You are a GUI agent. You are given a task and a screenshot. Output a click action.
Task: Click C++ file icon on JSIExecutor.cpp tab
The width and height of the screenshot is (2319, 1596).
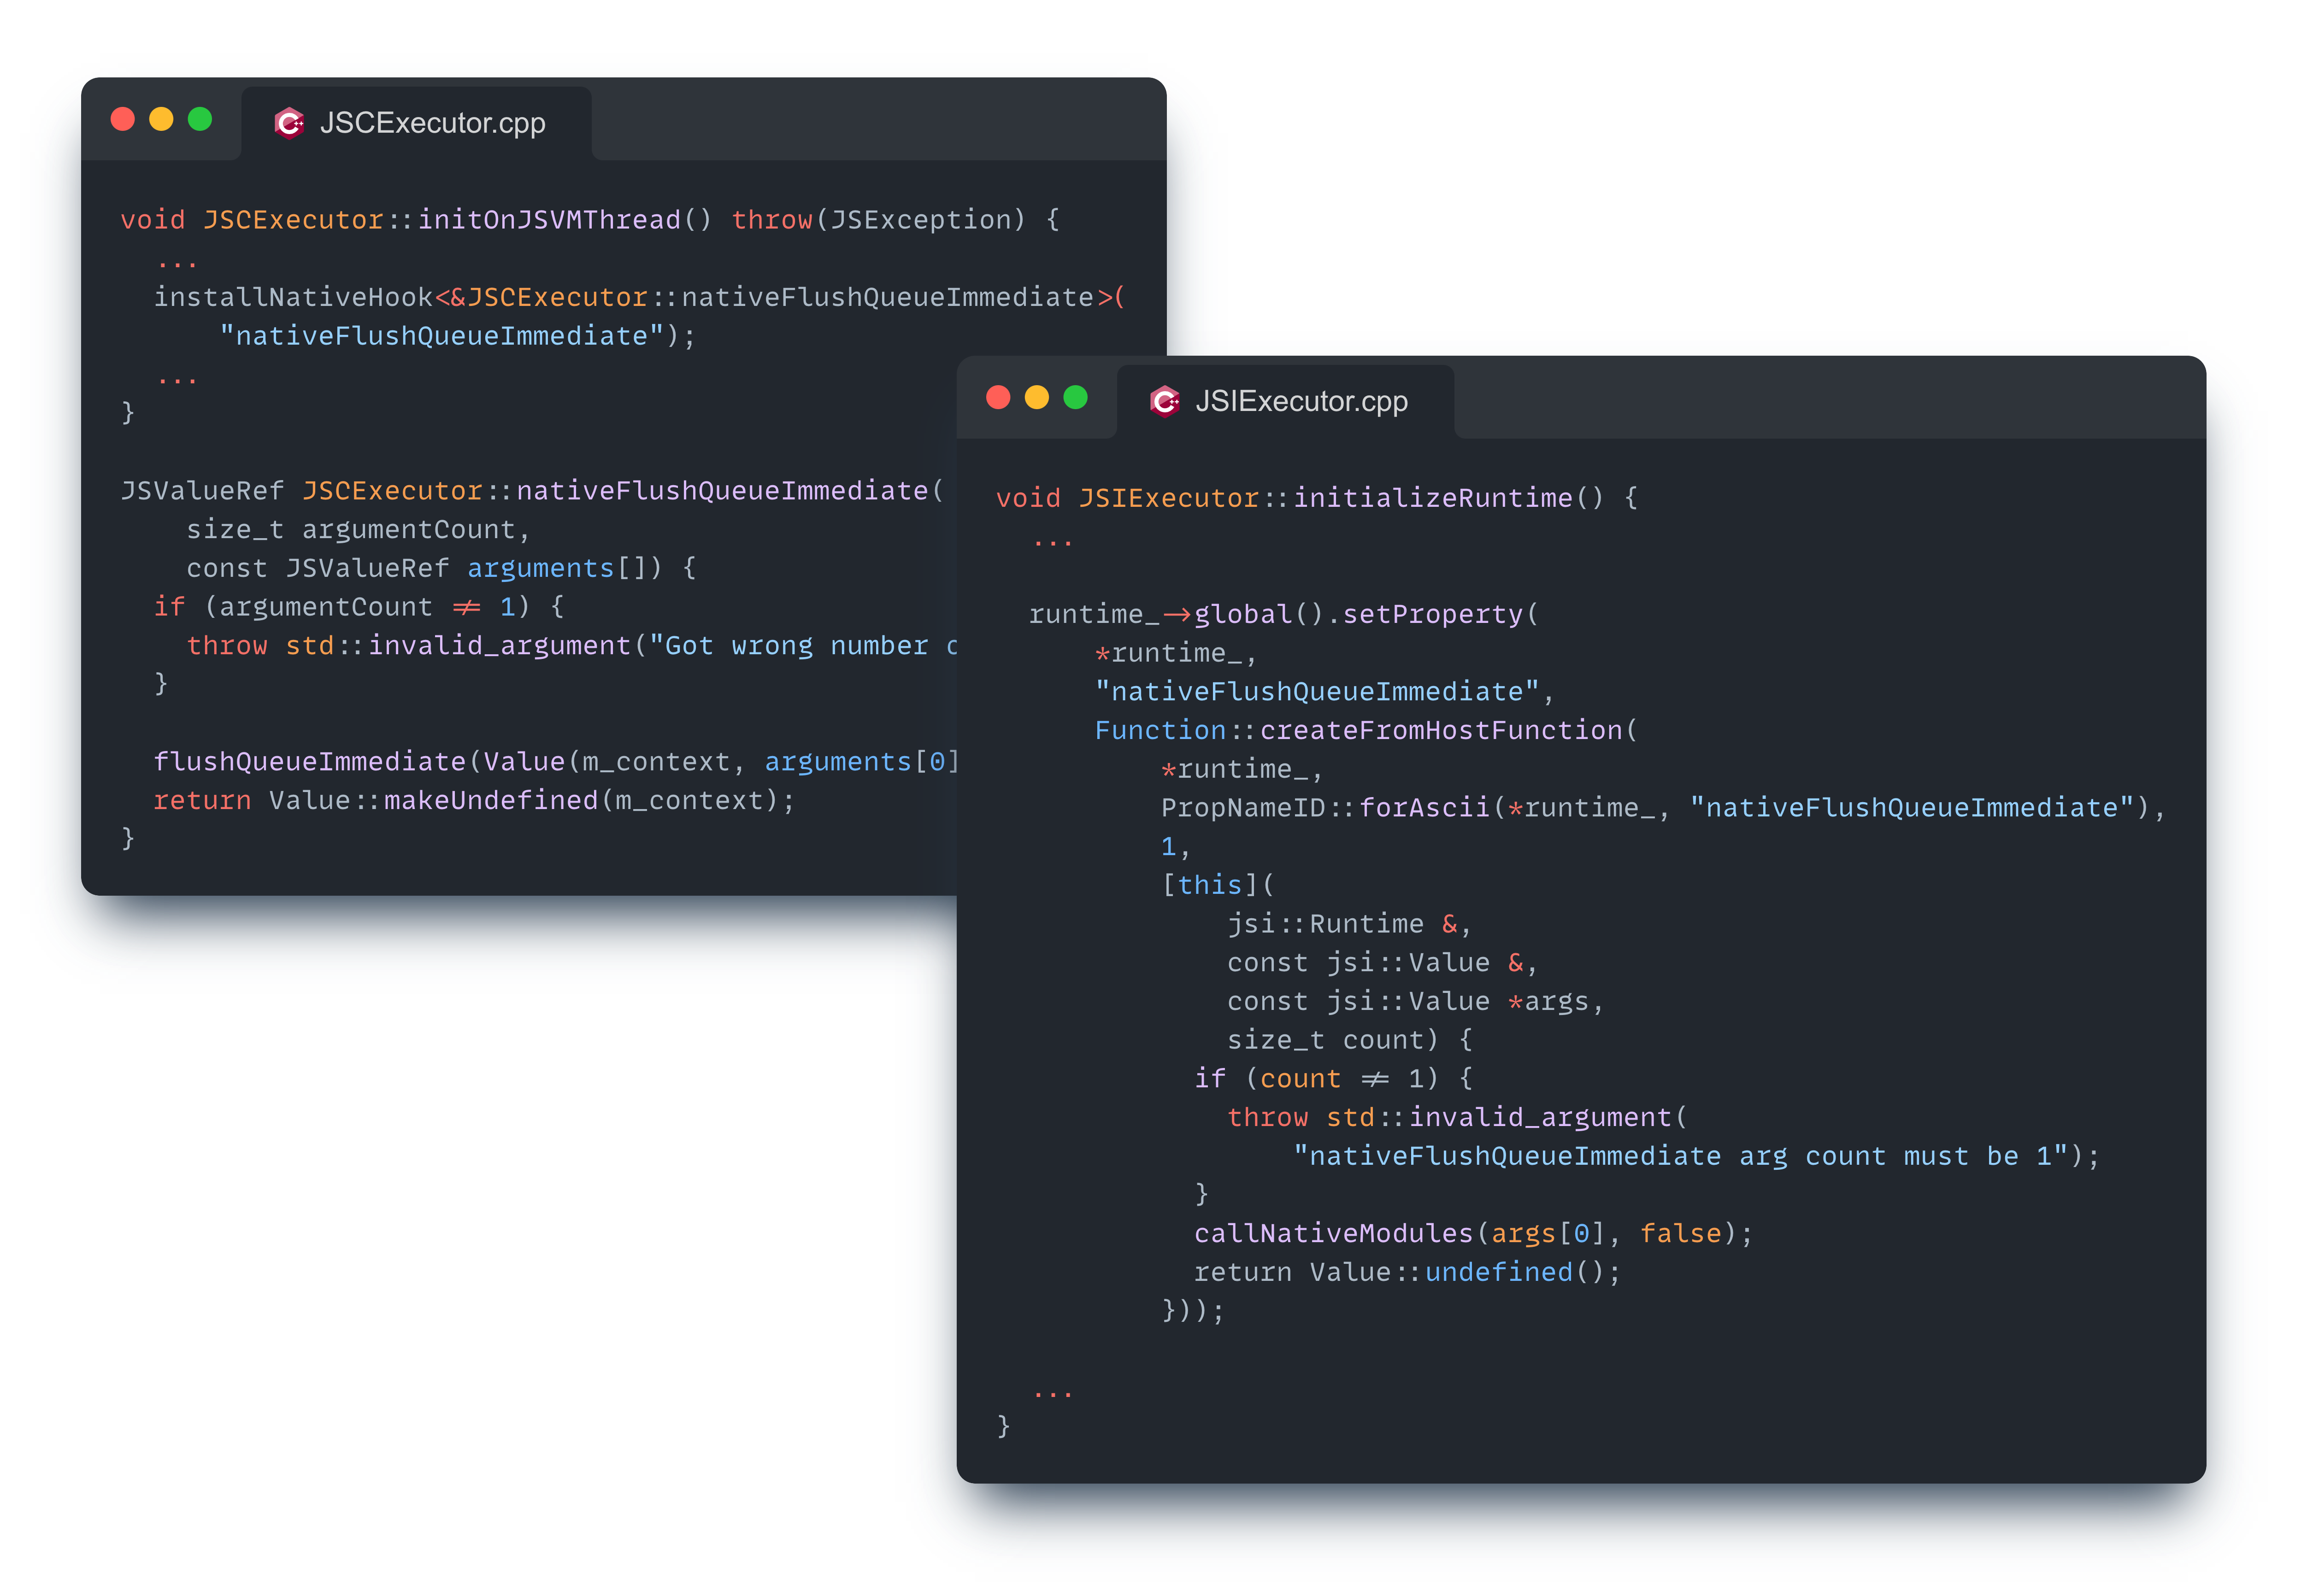tap(1164, 401)
